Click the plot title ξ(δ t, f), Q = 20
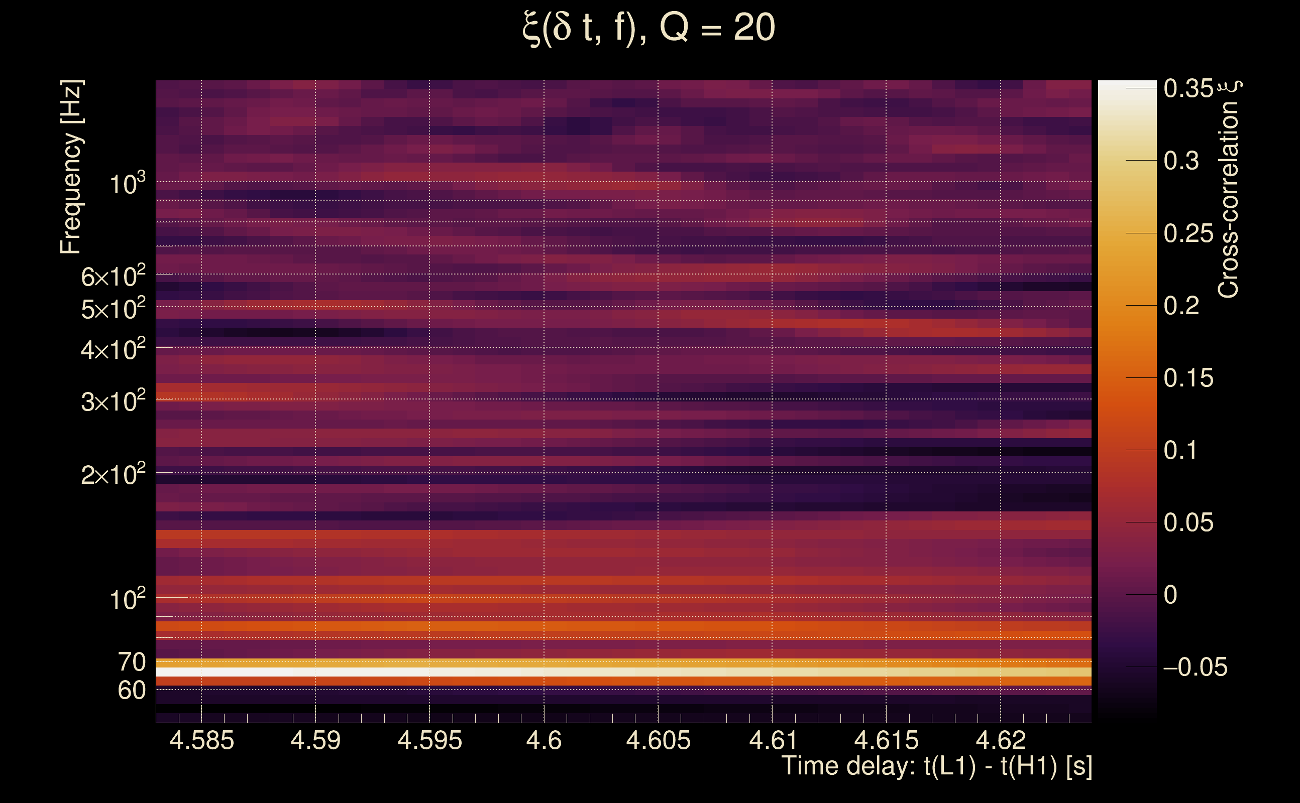The height and width of the screenshot is (803, 1300). [649, 28]
